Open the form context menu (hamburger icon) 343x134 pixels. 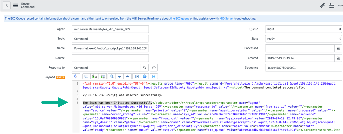pyautogui.click(x=16, y=6)
